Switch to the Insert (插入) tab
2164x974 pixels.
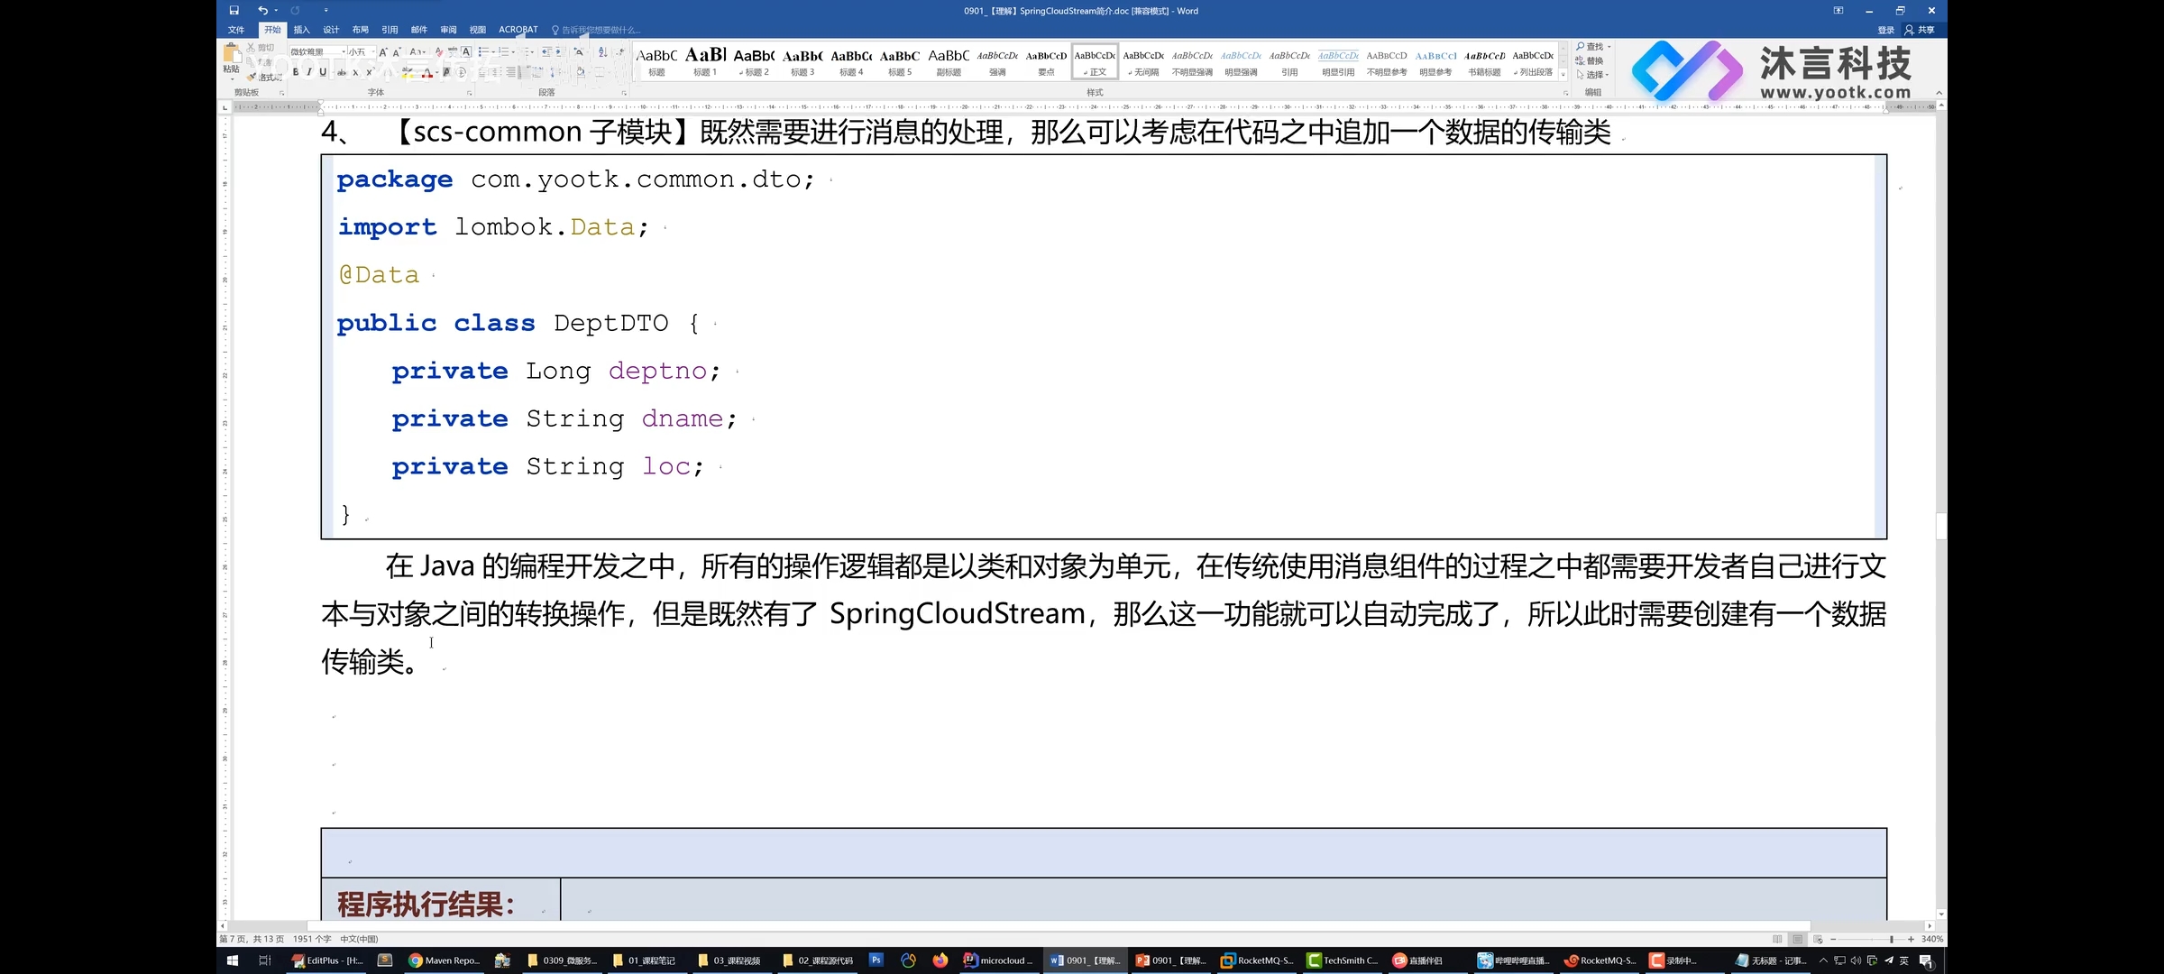click(x=301, y=30)
